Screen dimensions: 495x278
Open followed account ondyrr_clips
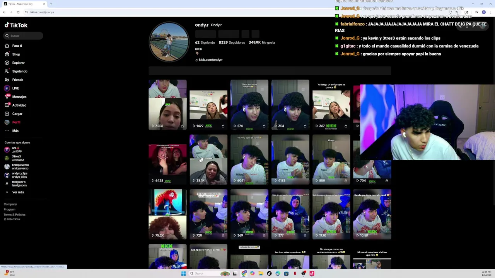[16, 175]
